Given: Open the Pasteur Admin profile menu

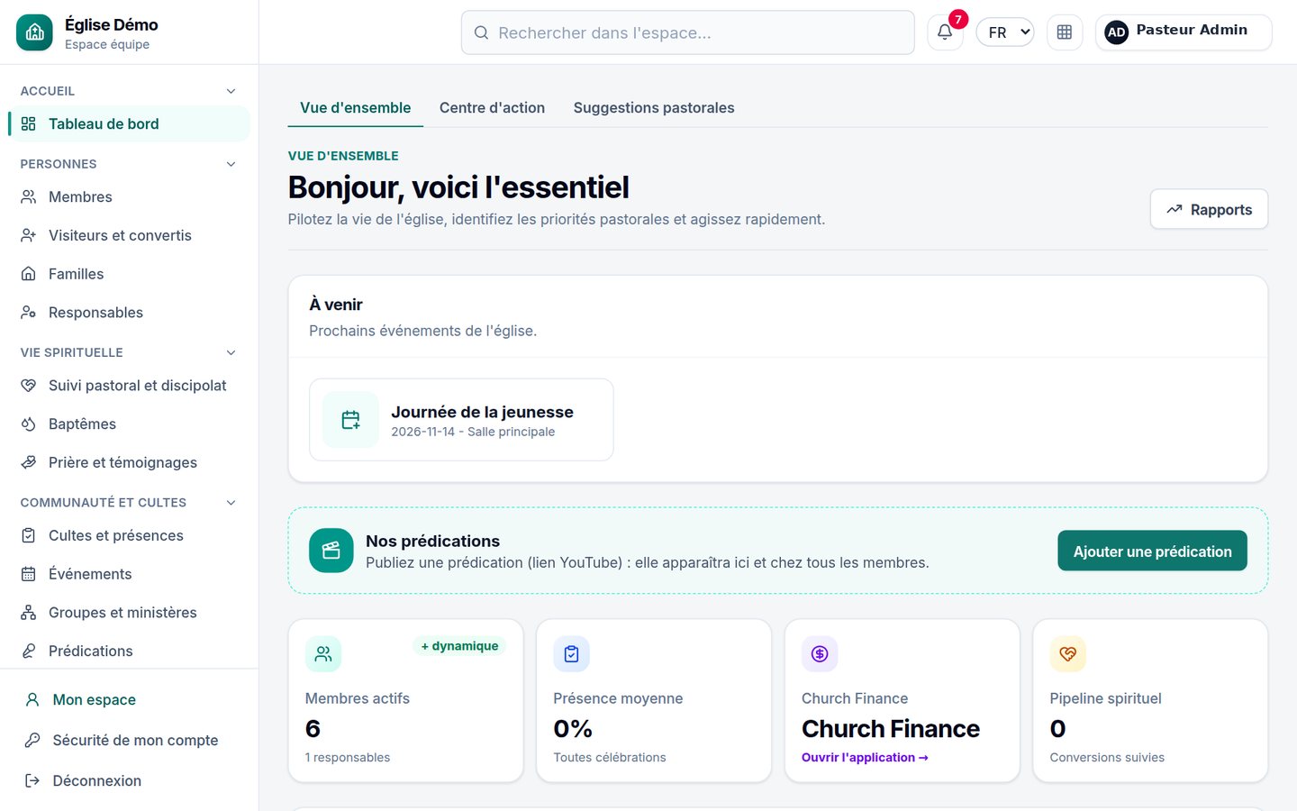Looking at the screenshot, I should coord(1184,32).
